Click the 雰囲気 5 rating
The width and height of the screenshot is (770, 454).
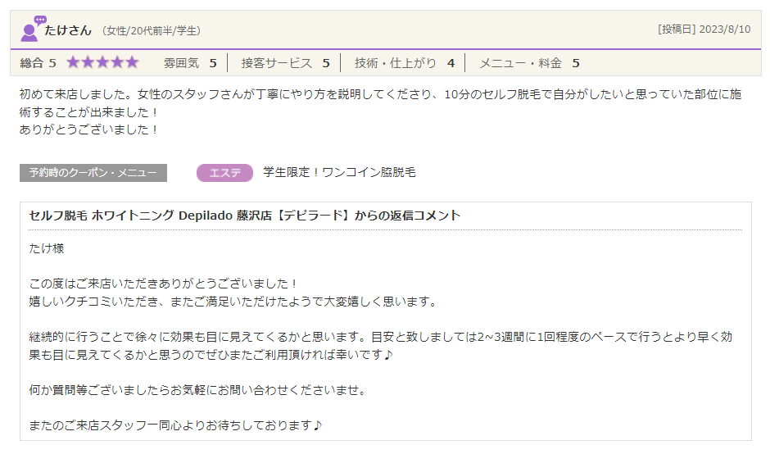[x=190, y=63]
